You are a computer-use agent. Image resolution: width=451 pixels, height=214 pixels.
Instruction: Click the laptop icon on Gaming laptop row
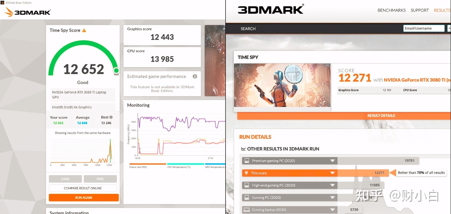[247, 210]
